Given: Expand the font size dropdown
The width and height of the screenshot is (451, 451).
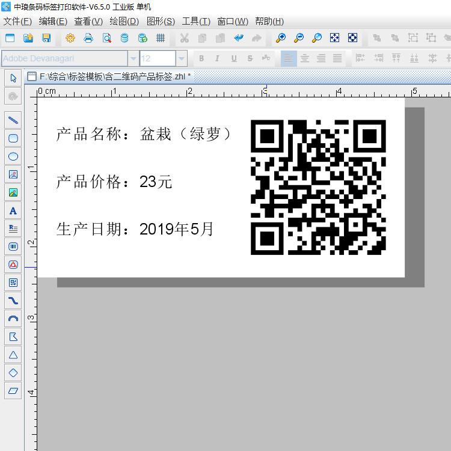Looking at the screenshot, I should pos(182,59).
